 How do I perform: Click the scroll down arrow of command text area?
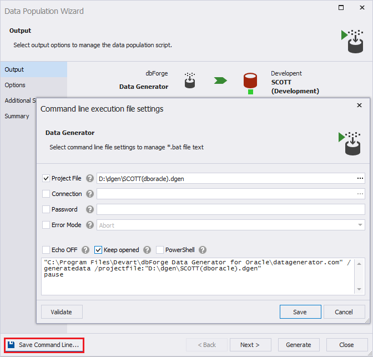click(x=359, y=289)
